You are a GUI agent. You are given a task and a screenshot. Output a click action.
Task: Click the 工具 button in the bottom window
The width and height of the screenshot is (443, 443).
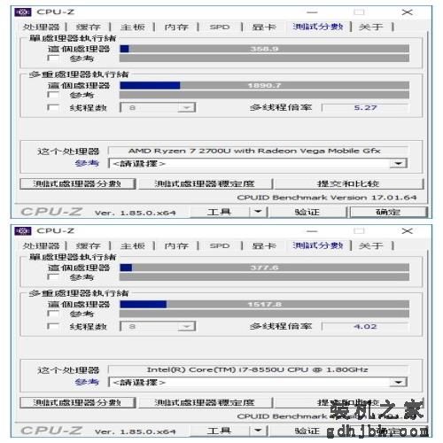pos(219,431)
